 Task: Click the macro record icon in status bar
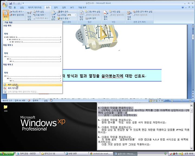click(x=51, y=100)
